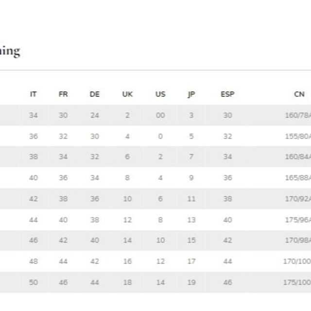Viewport: 311px width, 311px height.
Task: Click JP size 13 cell
Action: click(x=191, y=220)
